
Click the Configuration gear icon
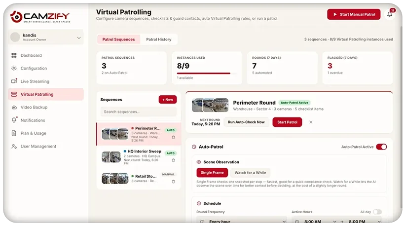[14, 68]
